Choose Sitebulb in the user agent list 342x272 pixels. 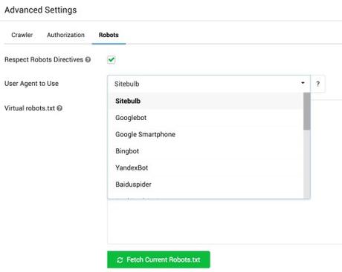click(206, 101)
